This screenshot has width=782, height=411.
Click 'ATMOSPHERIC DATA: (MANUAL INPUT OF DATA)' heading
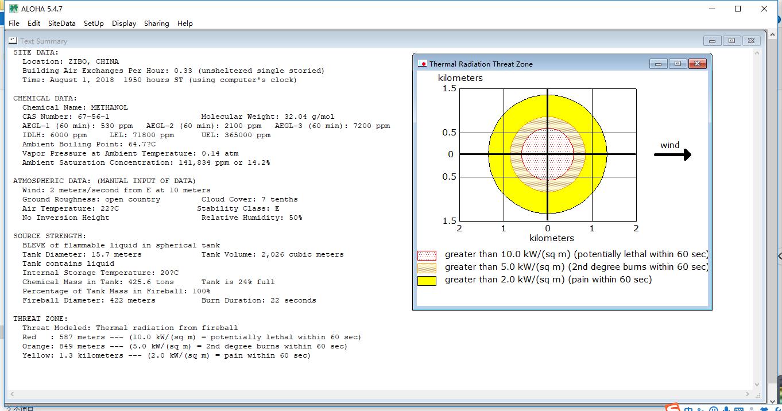104,181
